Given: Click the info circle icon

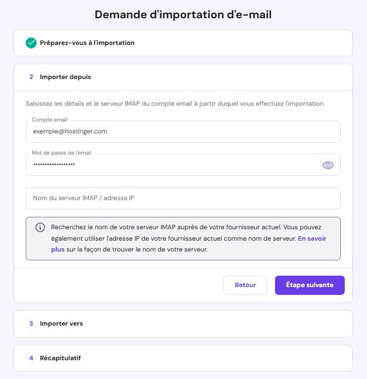Looking at the screenshot, I should point(40,227).
